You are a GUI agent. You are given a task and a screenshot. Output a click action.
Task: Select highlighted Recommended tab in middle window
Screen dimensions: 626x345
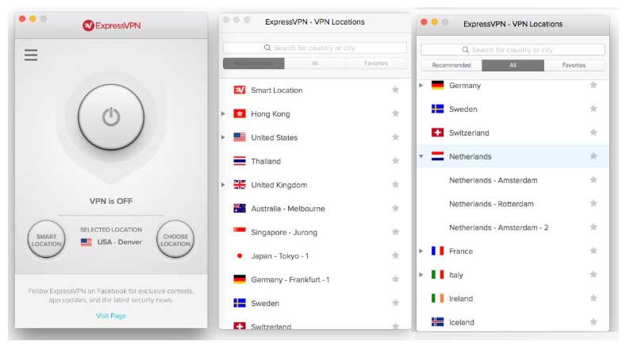click(254, 63)
